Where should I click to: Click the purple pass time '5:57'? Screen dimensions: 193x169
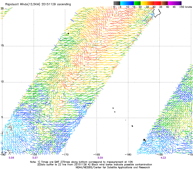pyautogui.click(x=35, y=158)
